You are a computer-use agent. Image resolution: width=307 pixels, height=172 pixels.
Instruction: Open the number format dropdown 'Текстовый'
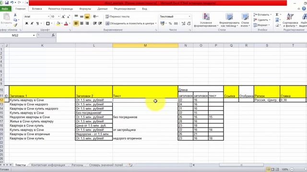[189, 17]
